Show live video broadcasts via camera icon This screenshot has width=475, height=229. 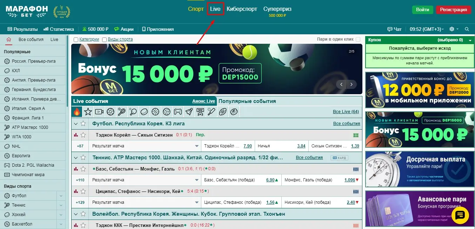tap(99, 112)
